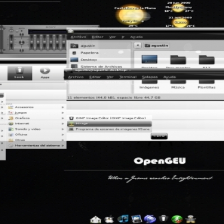Choose GIMP Image Editor menu entry

109,118
